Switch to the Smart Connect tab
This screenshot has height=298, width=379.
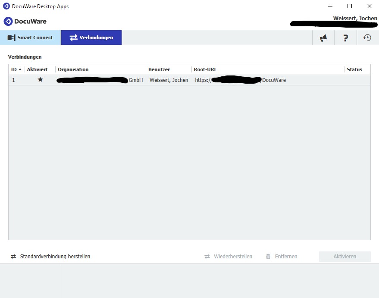pos(30,38)
